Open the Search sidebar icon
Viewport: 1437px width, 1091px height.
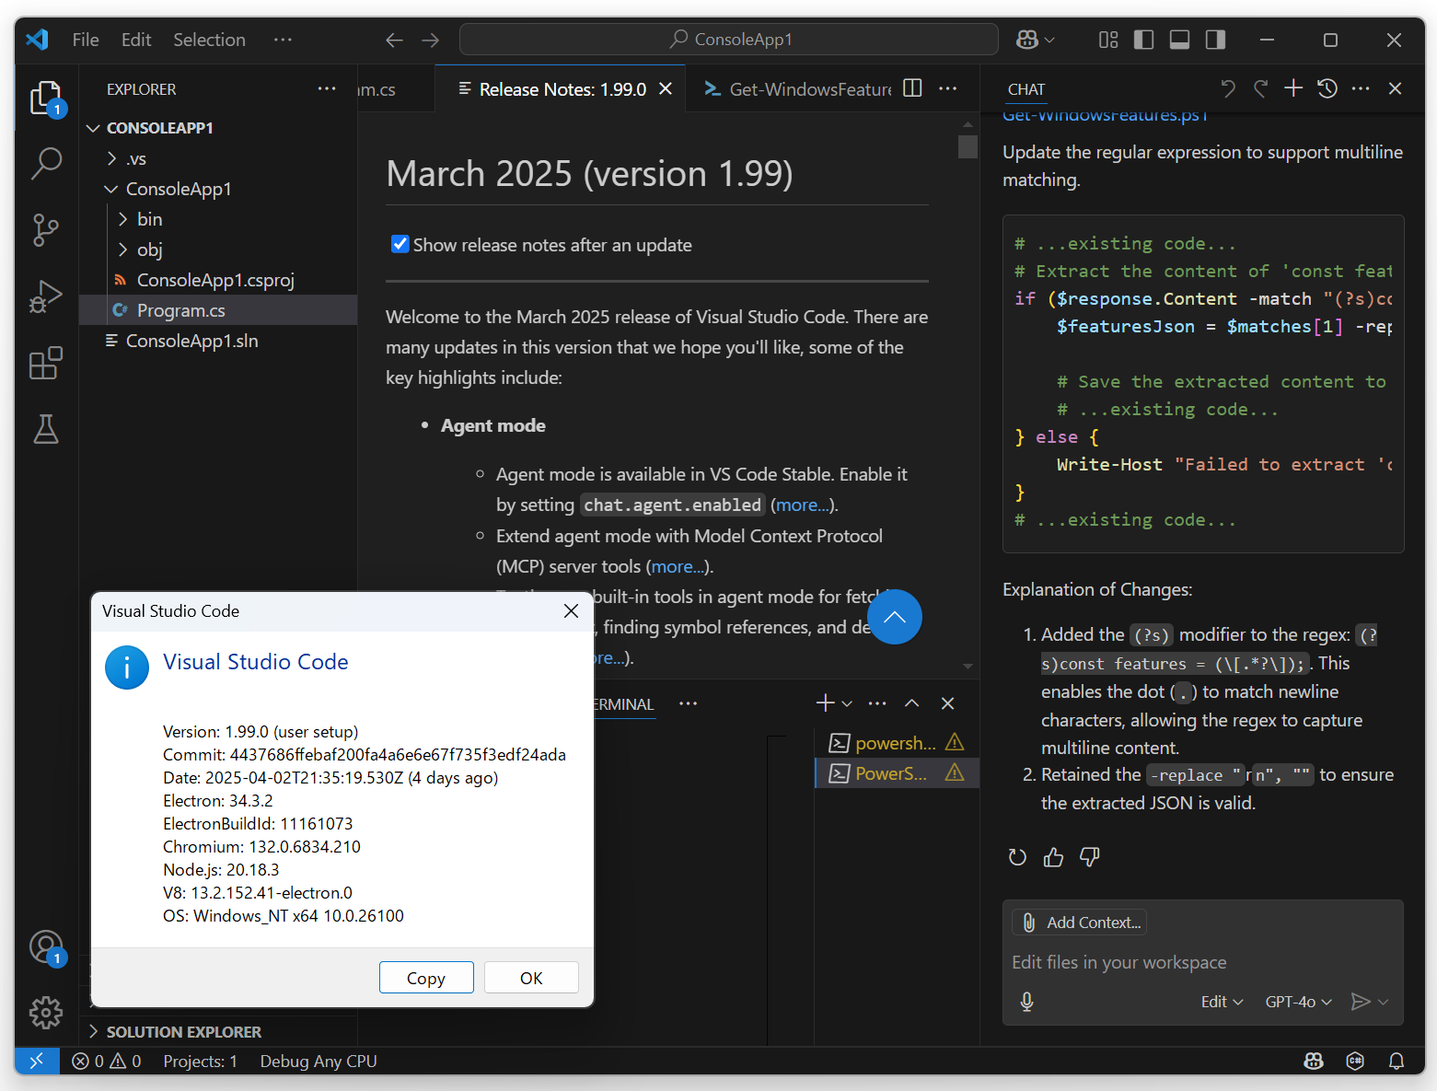point(45,163)
